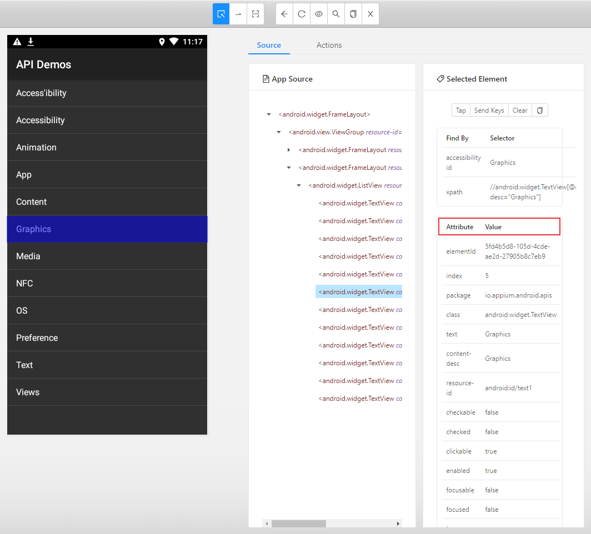
Task: Click the download icon in status bar
Action: pyautogui.click(x=31, y=42)
